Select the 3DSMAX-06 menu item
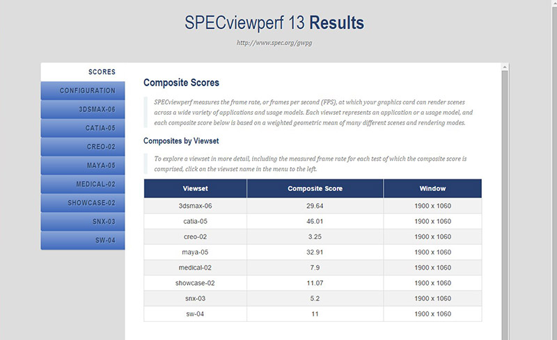The image size is (557, 340). pyautogui.click(x=83, y=109)
